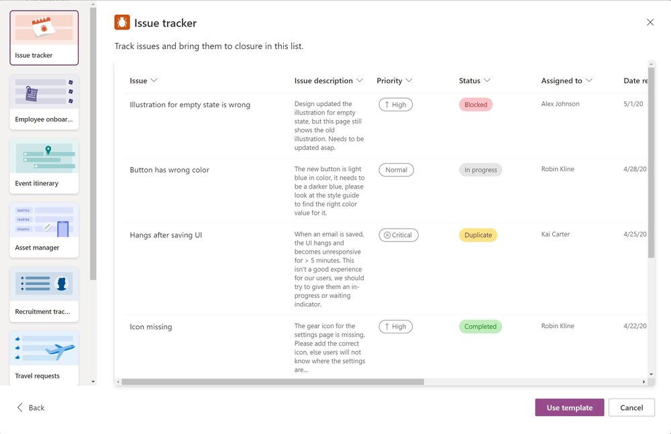
Task: Open the Status column dropdown
Action: pyautogui.click(x=486, y=80)
